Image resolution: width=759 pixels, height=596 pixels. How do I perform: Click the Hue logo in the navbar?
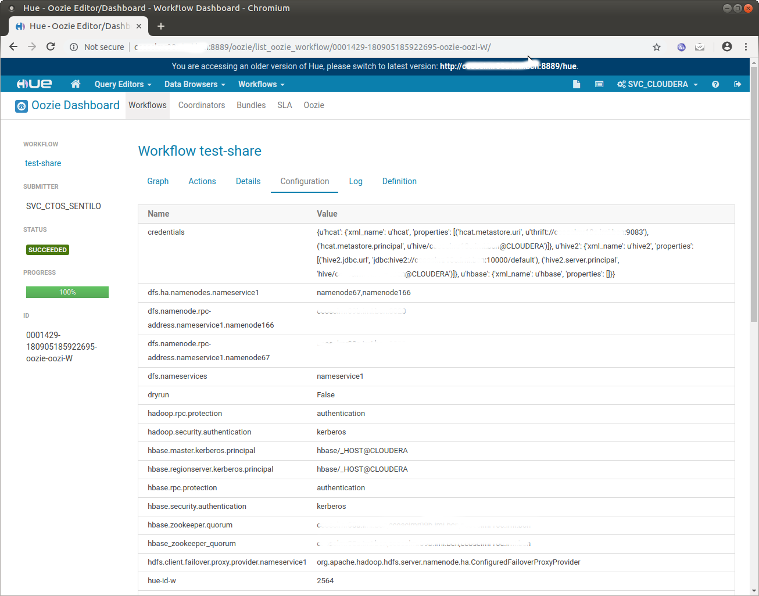(x=33, y=84)
